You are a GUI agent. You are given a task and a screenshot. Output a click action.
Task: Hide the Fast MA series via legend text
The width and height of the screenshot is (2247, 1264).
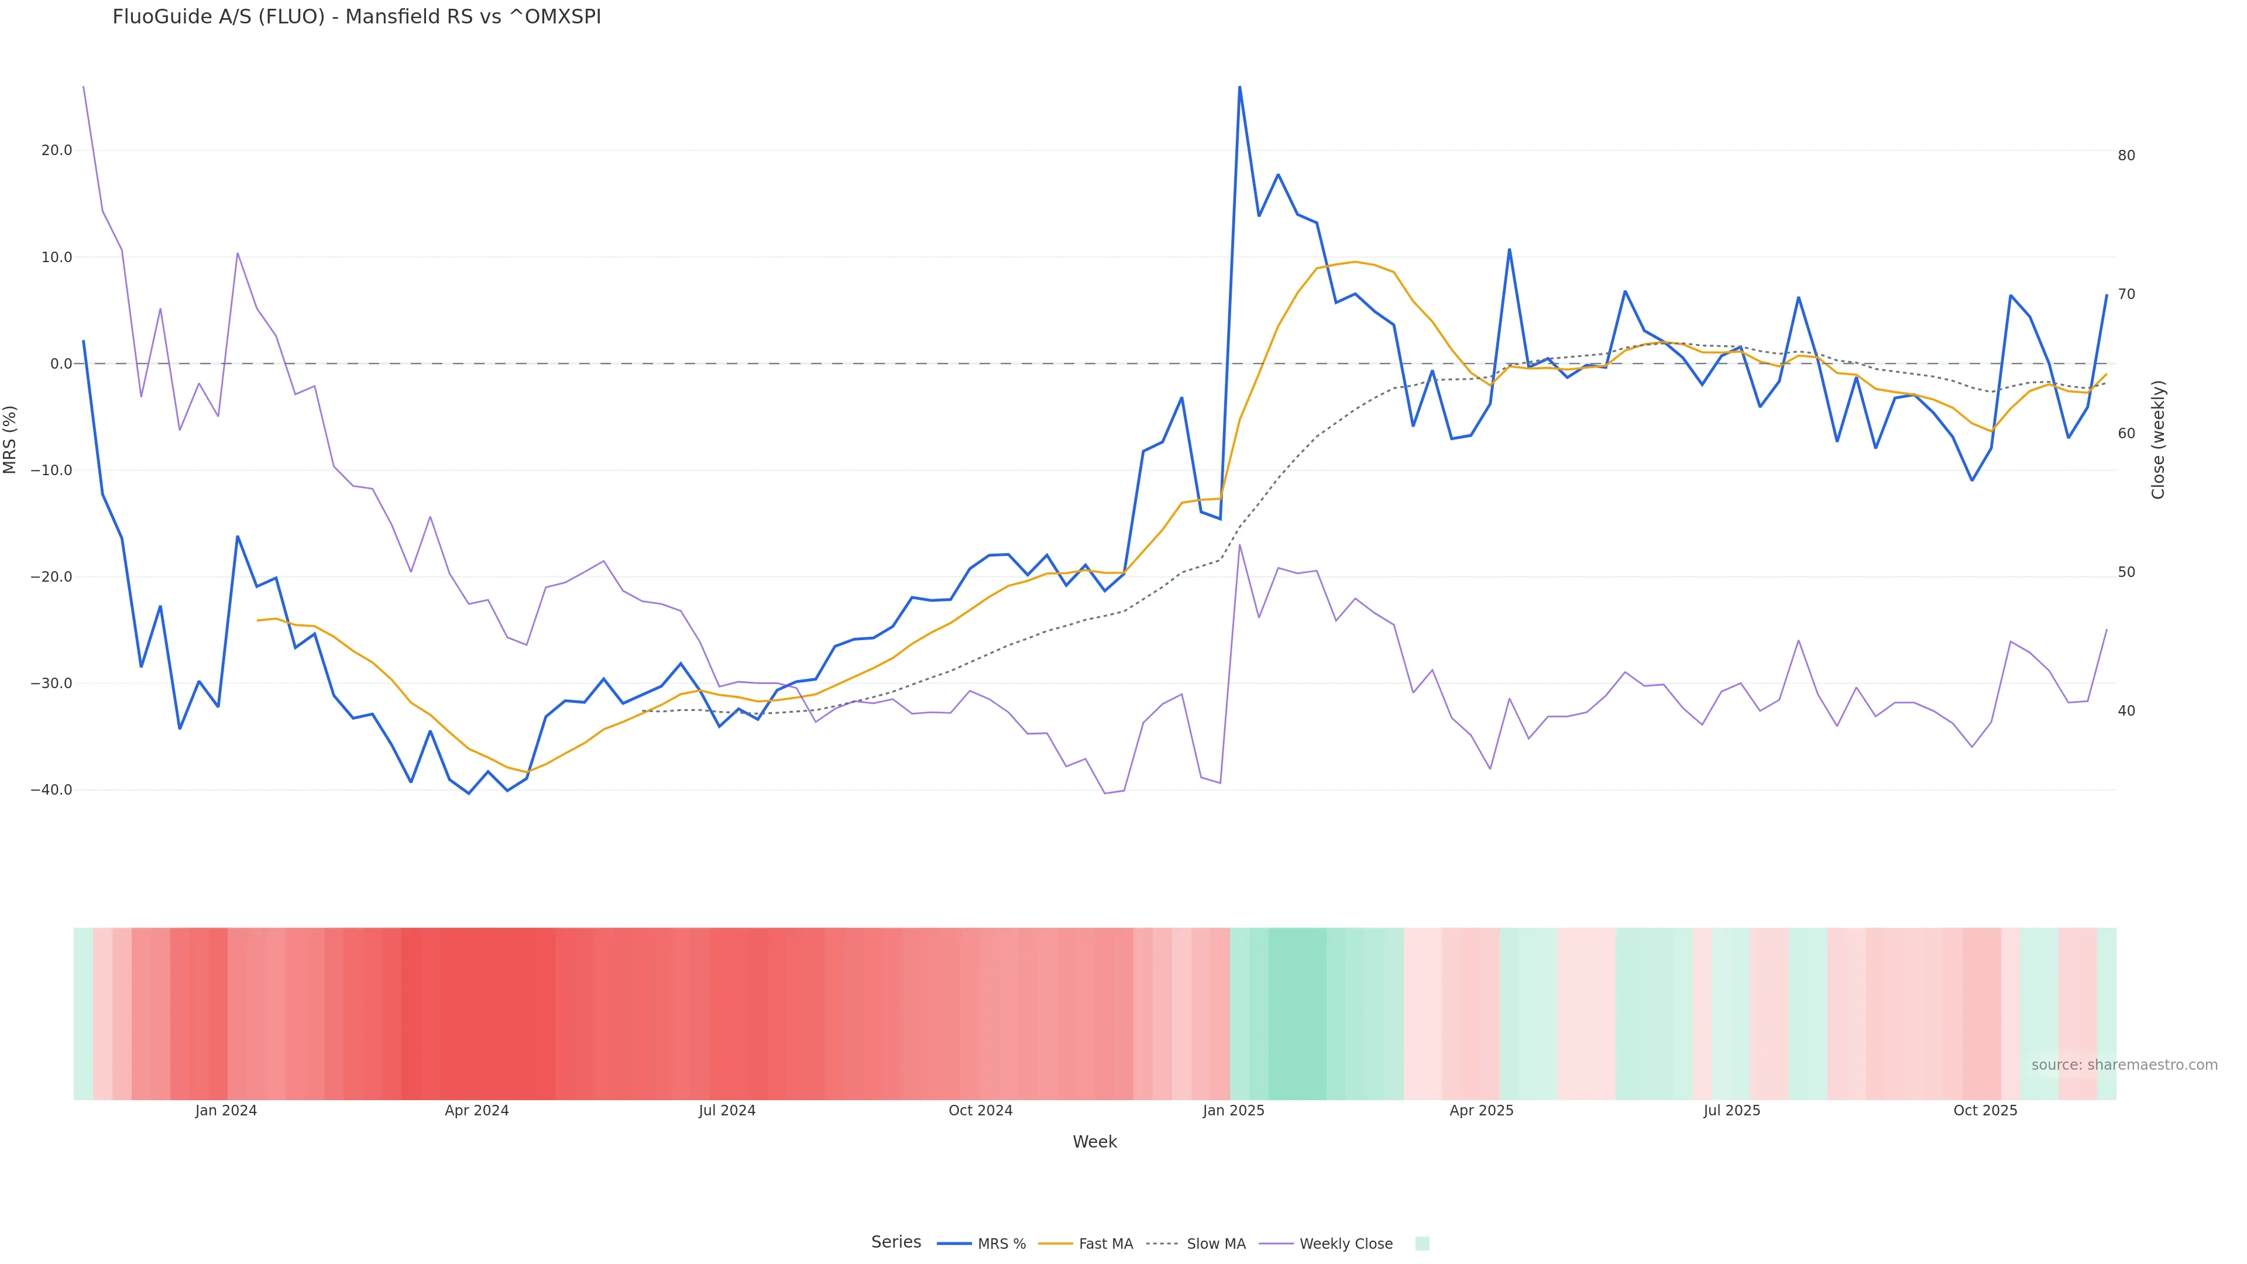tap(1105, 1244)
